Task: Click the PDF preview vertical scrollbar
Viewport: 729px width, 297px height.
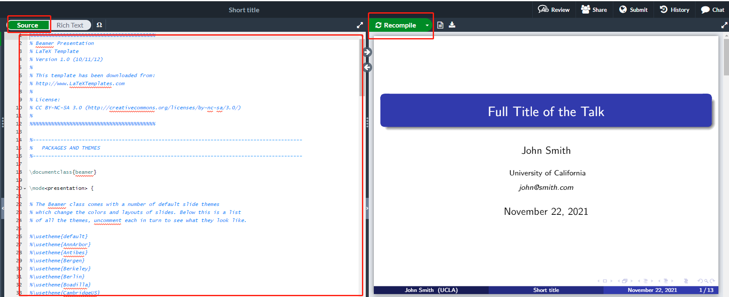Action: point(726,59)
